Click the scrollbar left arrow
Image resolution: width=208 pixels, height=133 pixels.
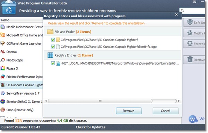pyautogui.click(x=46, y=101)
